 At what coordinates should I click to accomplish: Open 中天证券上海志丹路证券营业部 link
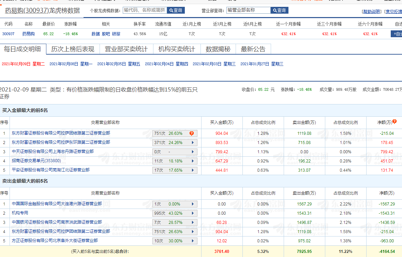click(x=53, y=152)
